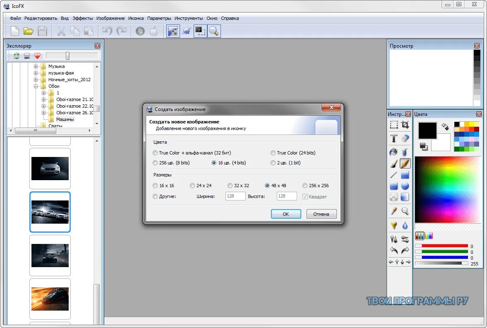
Task: Select 16 x 16 size
Action: (x=163, y=186)
